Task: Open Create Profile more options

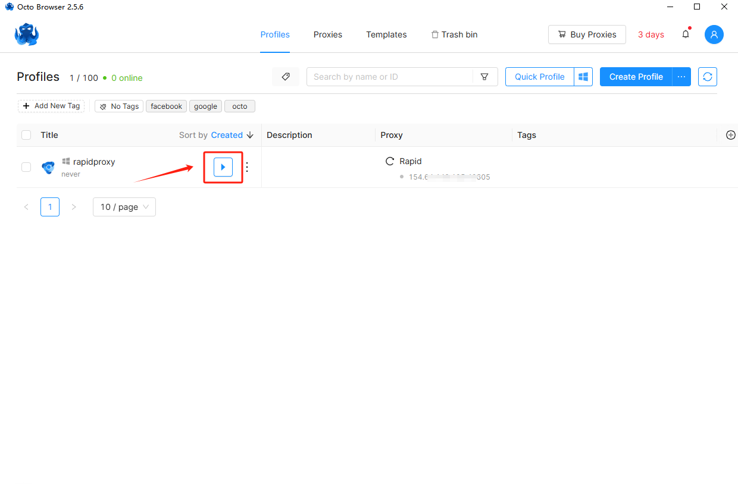Action: 681,77
